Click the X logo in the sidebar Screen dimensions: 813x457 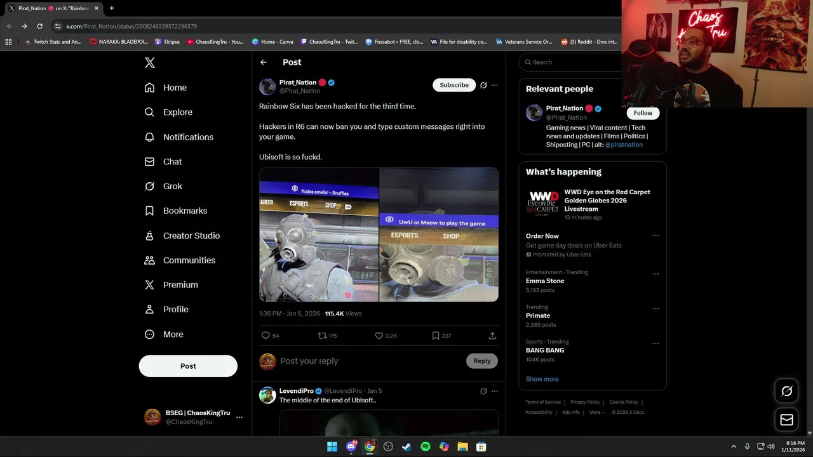[x=150, y=62]
